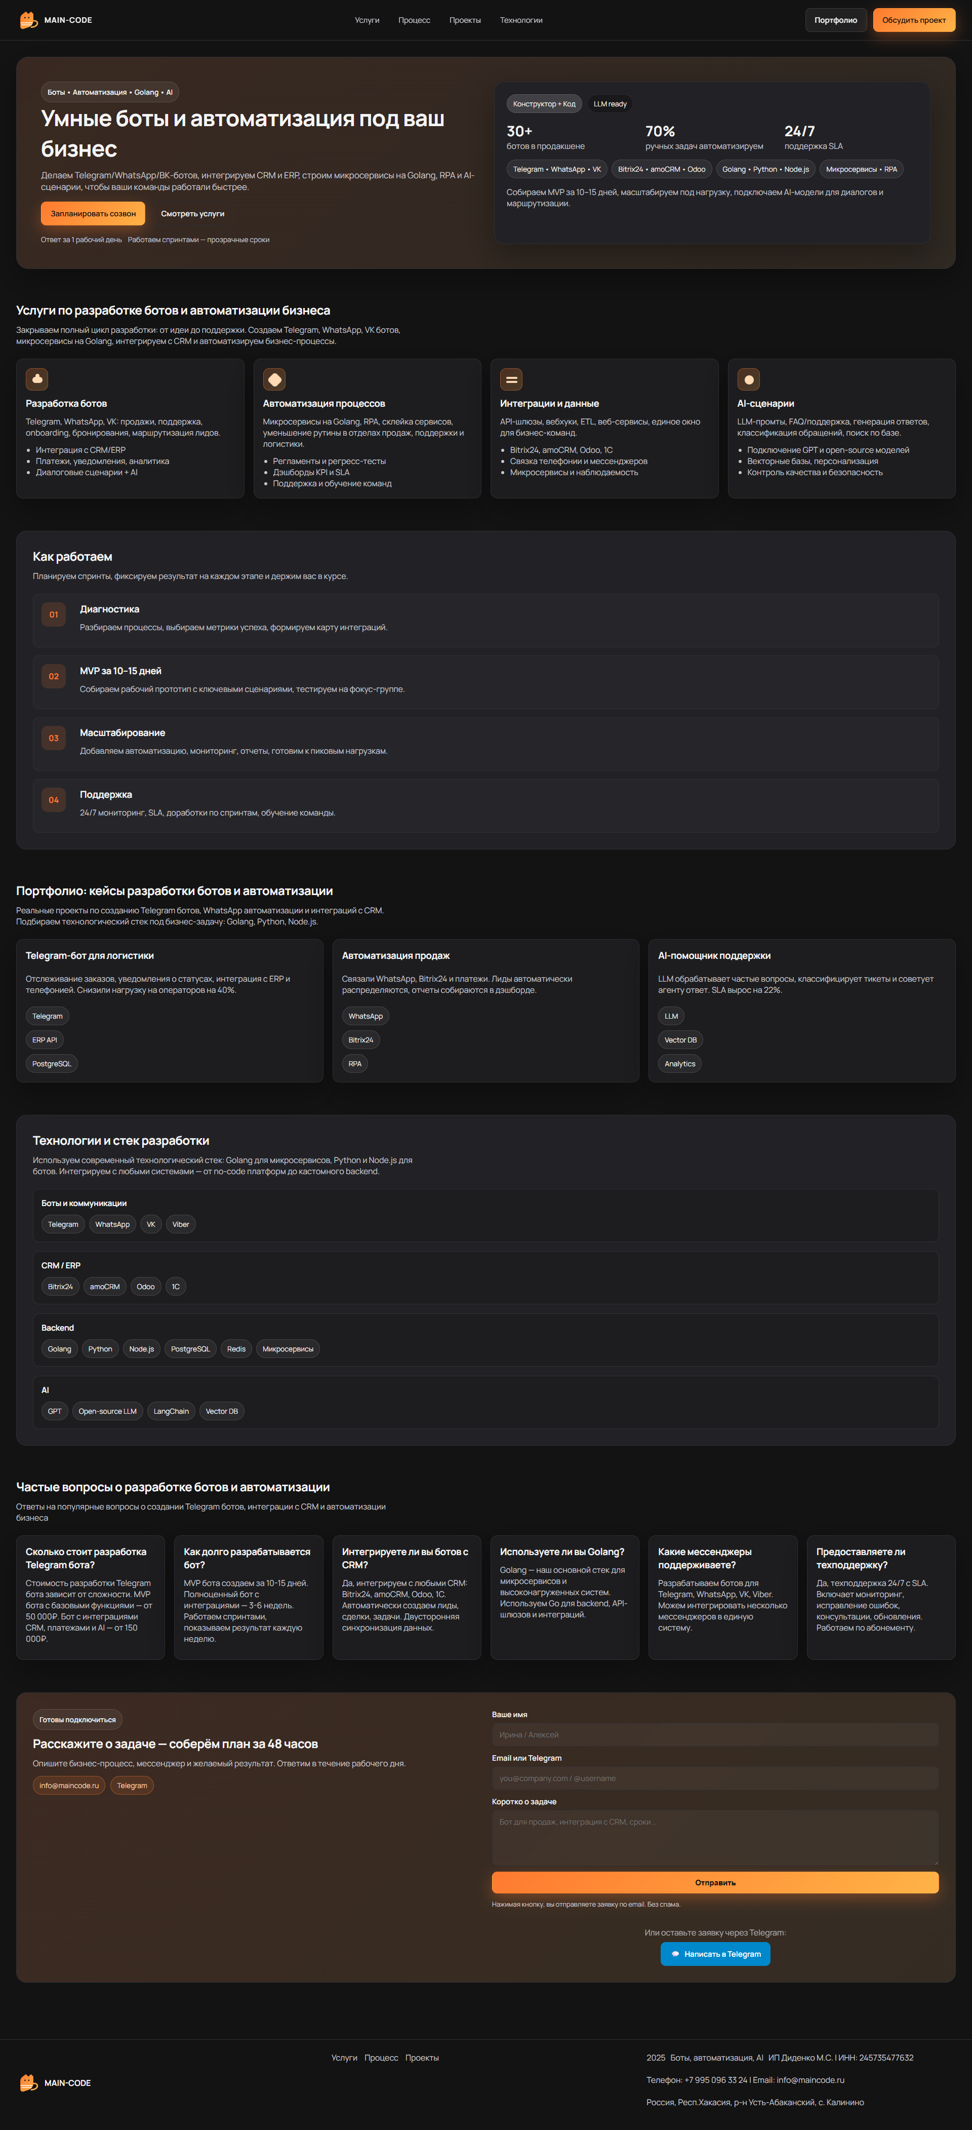Click the Запланировать созвон button
This screenshot has height=2130, width=972.
93,213
